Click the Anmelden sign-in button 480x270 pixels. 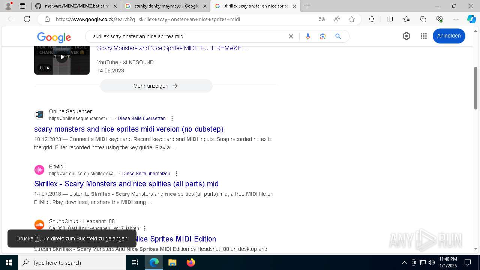pyautogui.click(x=449, y=36)
